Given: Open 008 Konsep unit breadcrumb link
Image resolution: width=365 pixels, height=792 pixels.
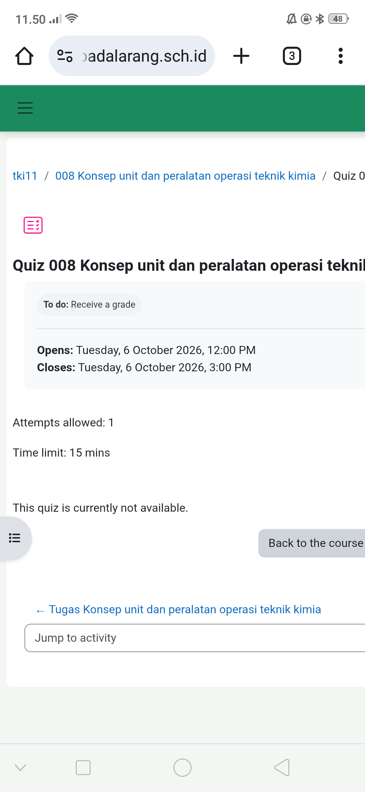Looking at the screenshot, I should tap(185, 176).
